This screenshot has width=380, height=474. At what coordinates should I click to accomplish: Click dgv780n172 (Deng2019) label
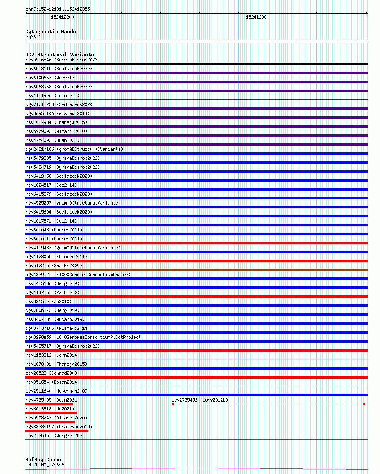pyautogui.click(x=53, y=310)
